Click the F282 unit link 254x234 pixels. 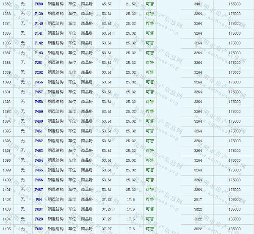tap(39, 72)
